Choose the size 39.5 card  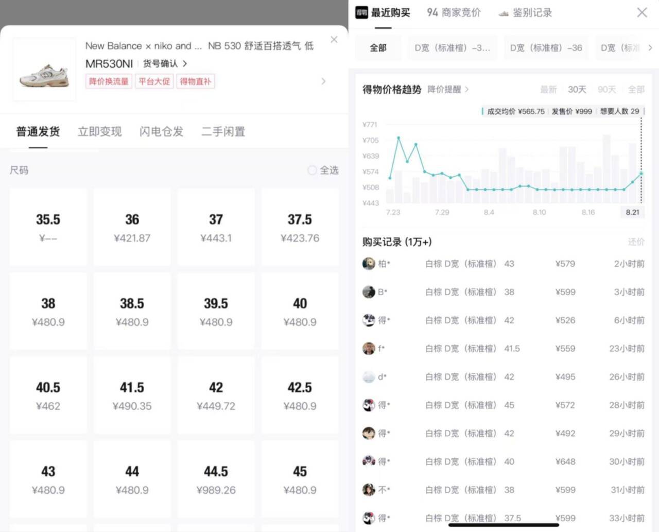point(216,311)
